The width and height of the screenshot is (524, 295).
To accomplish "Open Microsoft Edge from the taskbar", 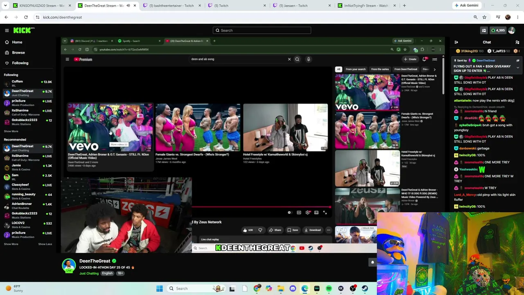I will (305, 288).
